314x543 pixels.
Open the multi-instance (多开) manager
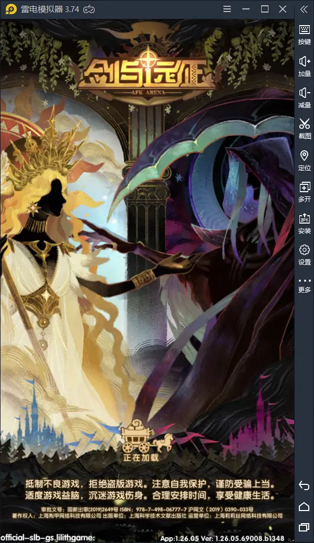[x=304, y=192]
